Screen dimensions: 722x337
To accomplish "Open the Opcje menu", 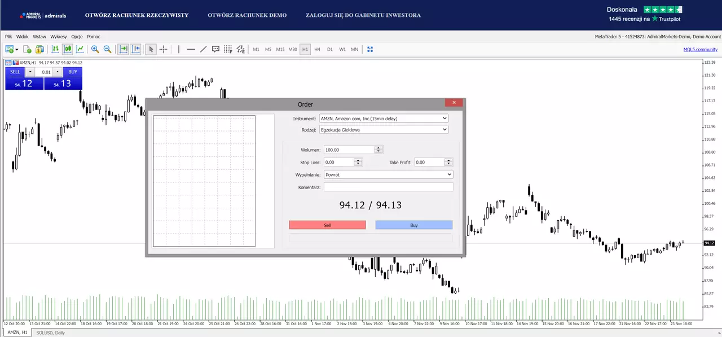I will (77, 36).
